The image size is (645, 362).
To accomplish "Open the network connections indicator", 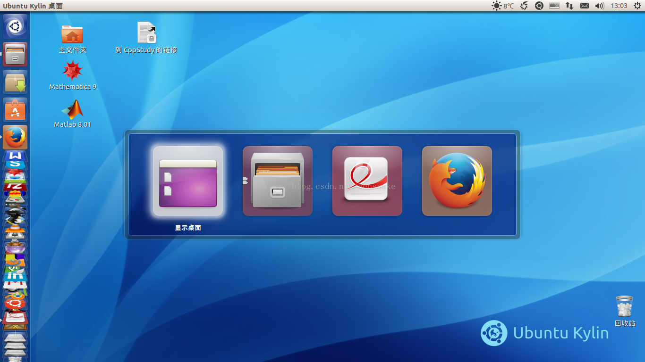I will (569, 6).
